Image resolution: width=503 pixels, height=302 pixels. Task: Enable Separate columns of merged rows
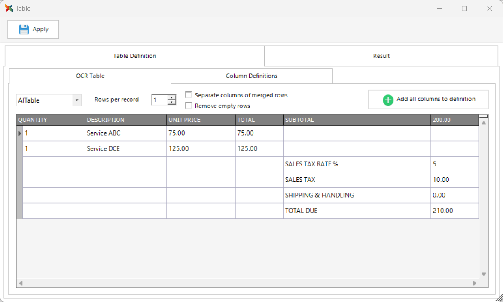pyautogui.click(x=188, y=95)
